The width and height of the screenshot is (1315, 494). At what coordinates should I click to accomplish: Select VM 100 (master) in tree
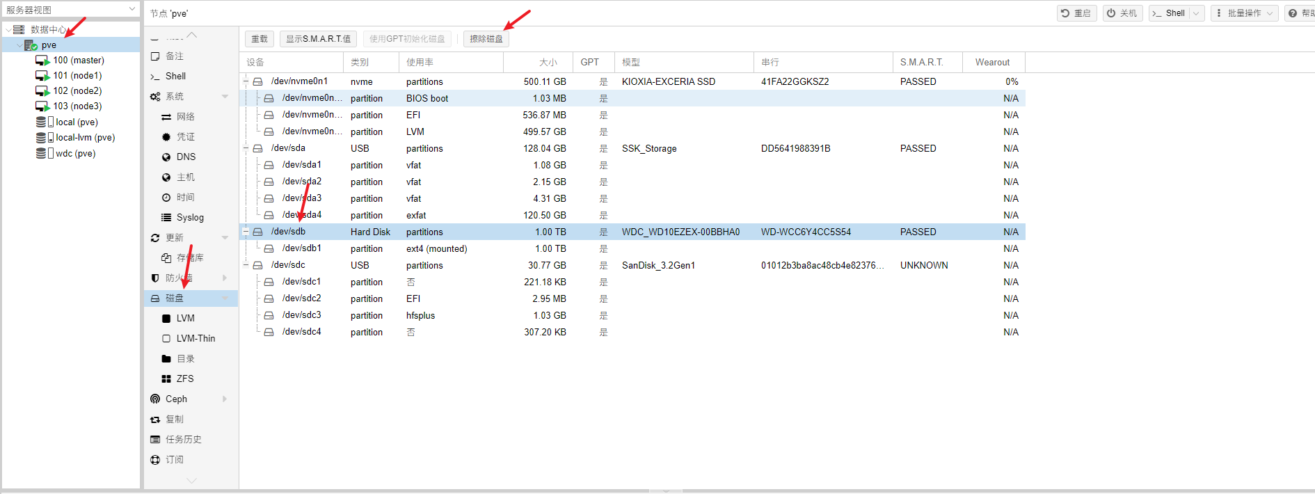click(x=78, y=61)
